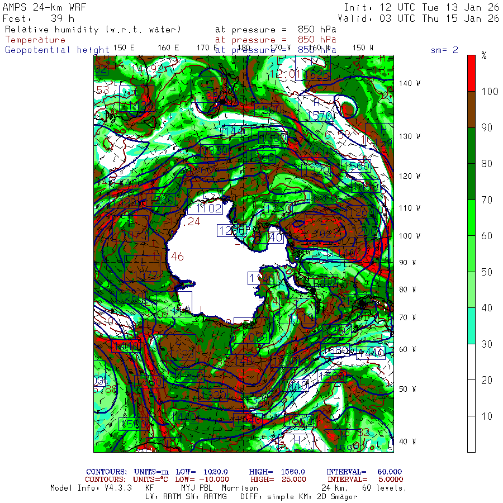Click the '100 W' longitude label
Screen dimensions: 503x503
410,236
